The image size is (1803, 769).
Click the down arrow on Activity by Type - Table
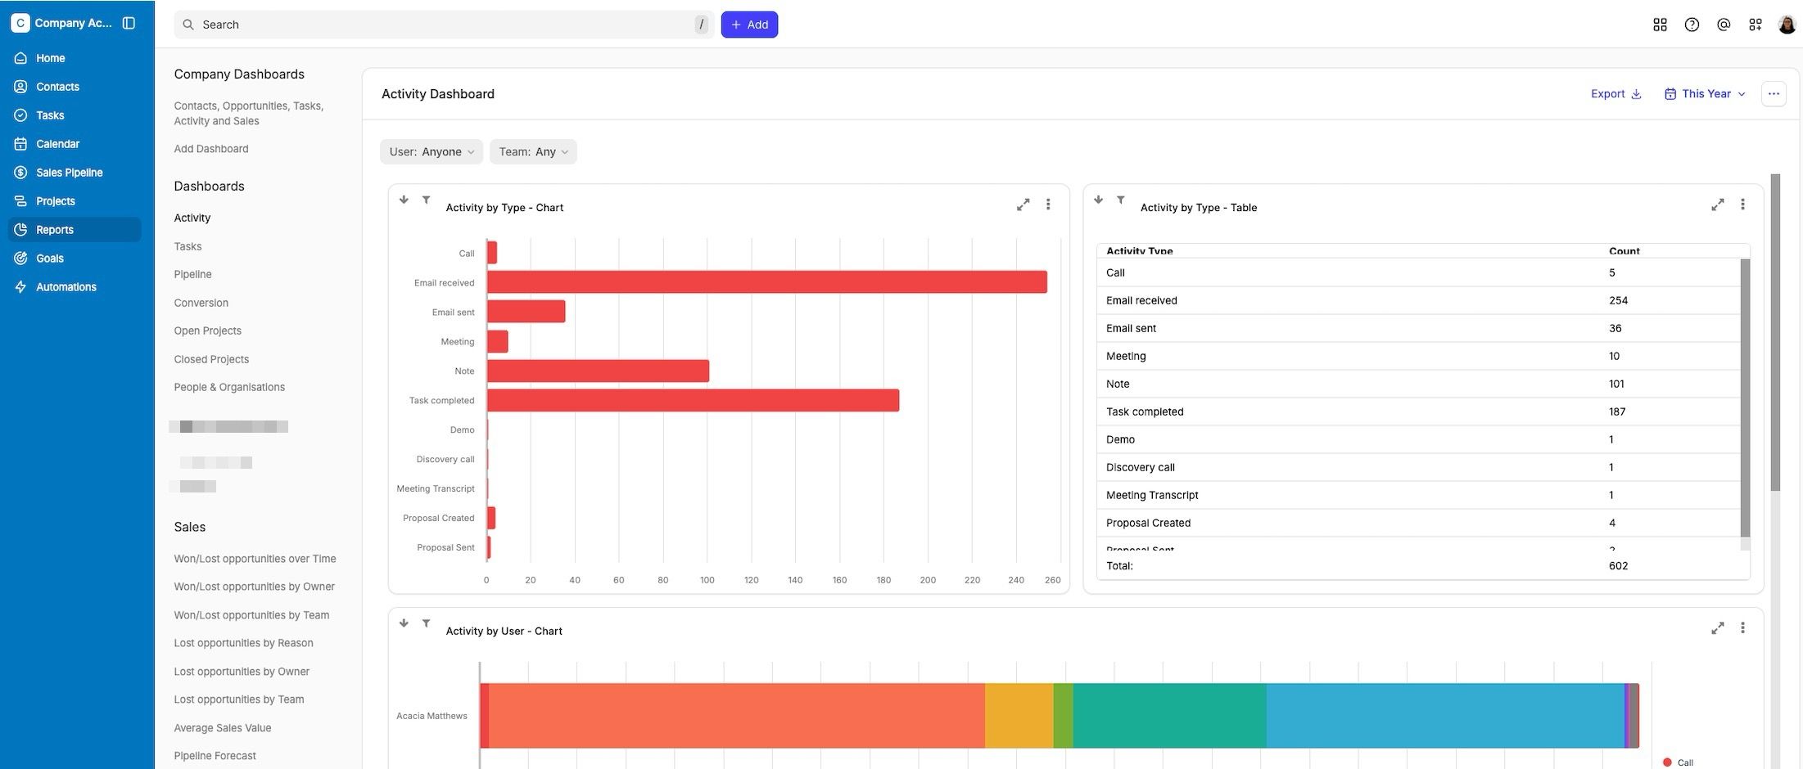point(1098,200)
